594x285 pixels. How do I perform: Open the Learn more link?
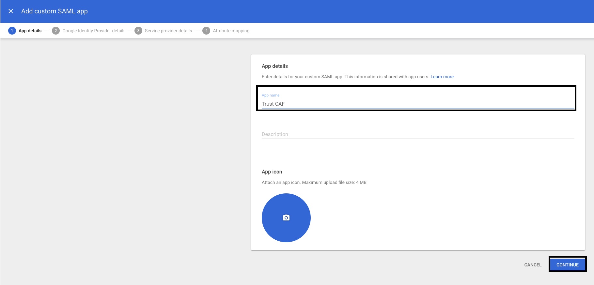click(x=442, y=77)
